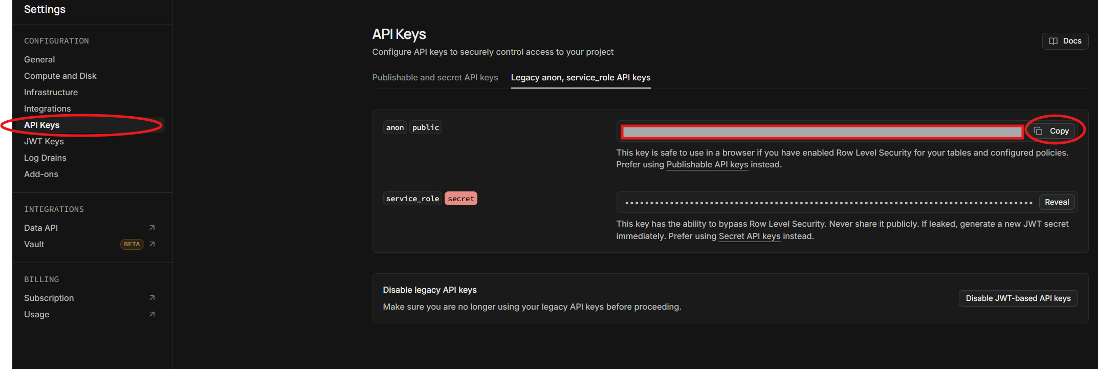Follow the Secret API keys link
Viewport: 1098px width, 369px height.
[x=750, y=236]
